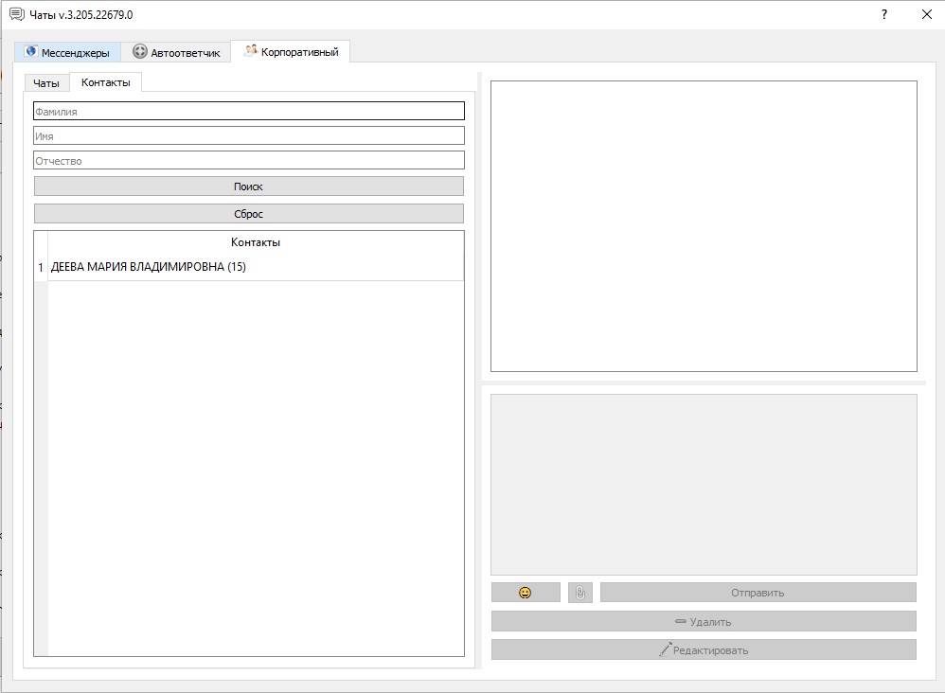Viewport: 945px width, 693px height.
Task: Click the question mark help button
Action: pos(884,14)
